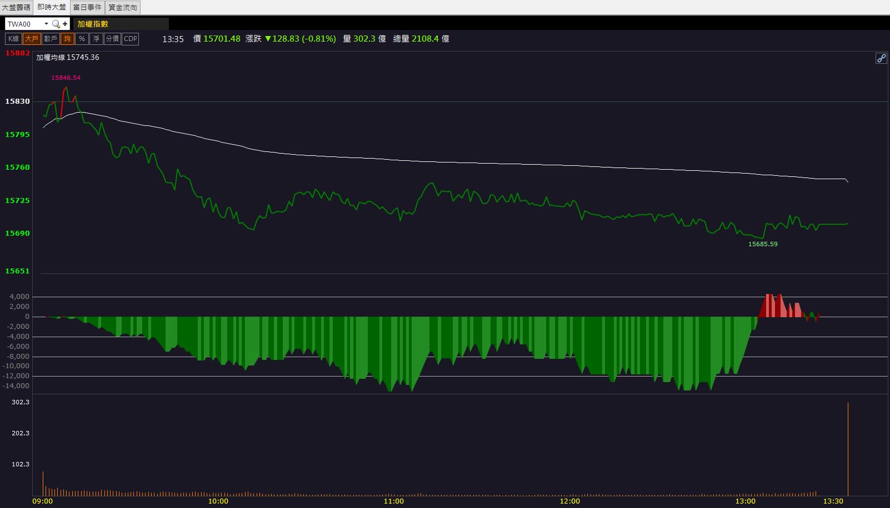Click the 11:00 time axis label

tap(394, 501)
